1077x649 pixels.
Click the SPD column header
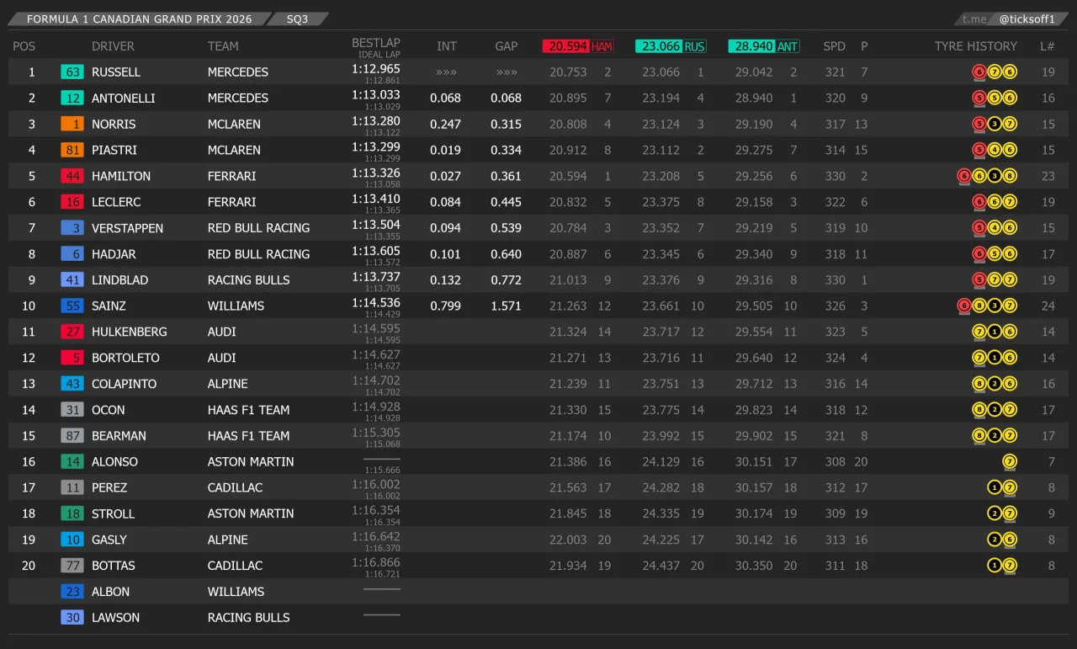point(835,46)
